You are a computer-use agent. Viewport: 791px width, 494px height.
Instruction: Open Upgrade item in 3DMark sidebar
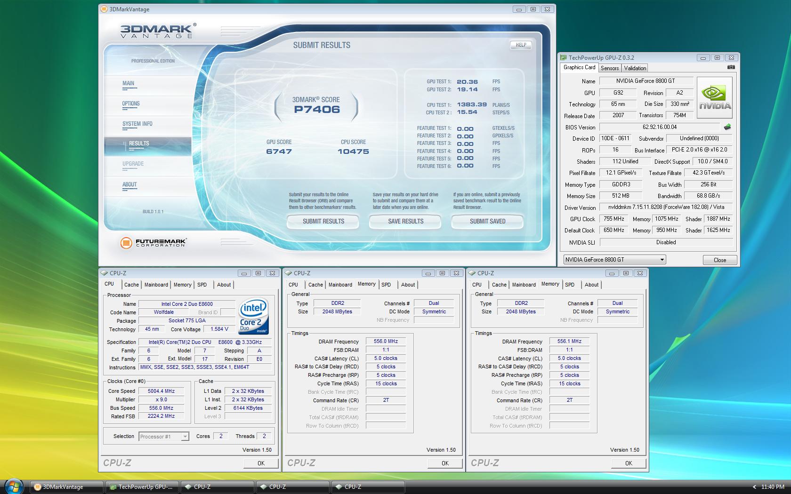click(133, 164)
